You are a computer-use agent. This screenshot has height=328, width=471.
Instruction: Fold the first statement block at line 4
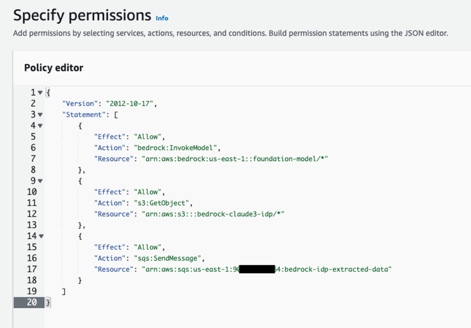coord(40,125)
